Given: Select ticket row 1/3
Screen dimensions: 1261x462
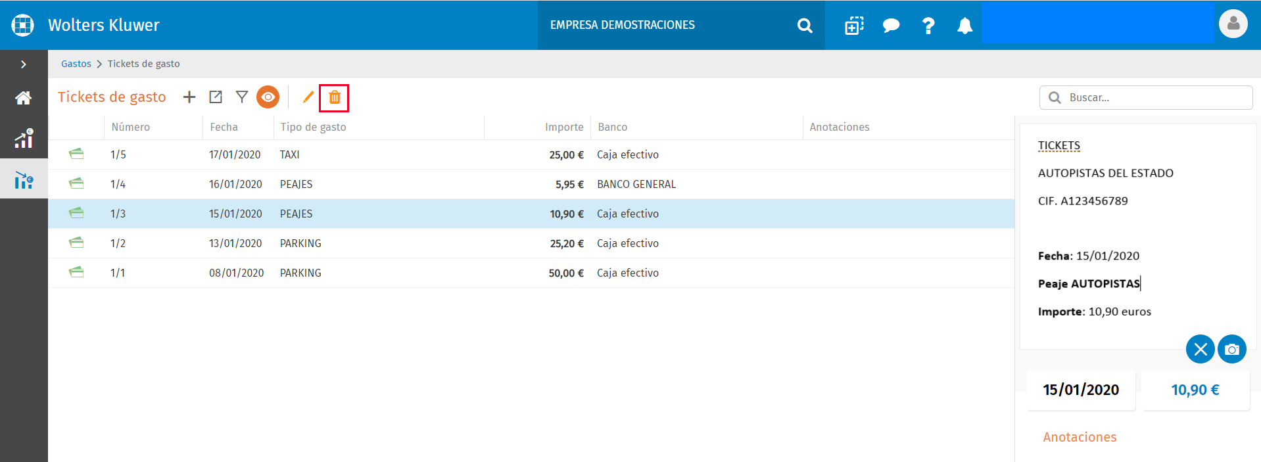Looking at the screenshot, I should [x=531, y=214].
